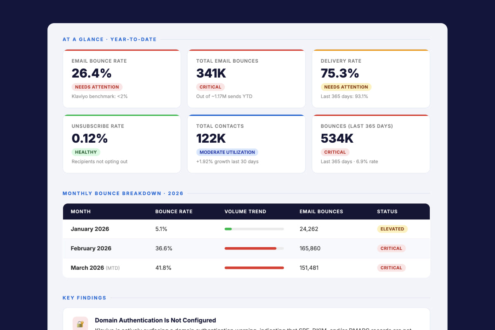Click the 36.6% bounce rate cell
This screenshot has height=330, width=495.
164,248
